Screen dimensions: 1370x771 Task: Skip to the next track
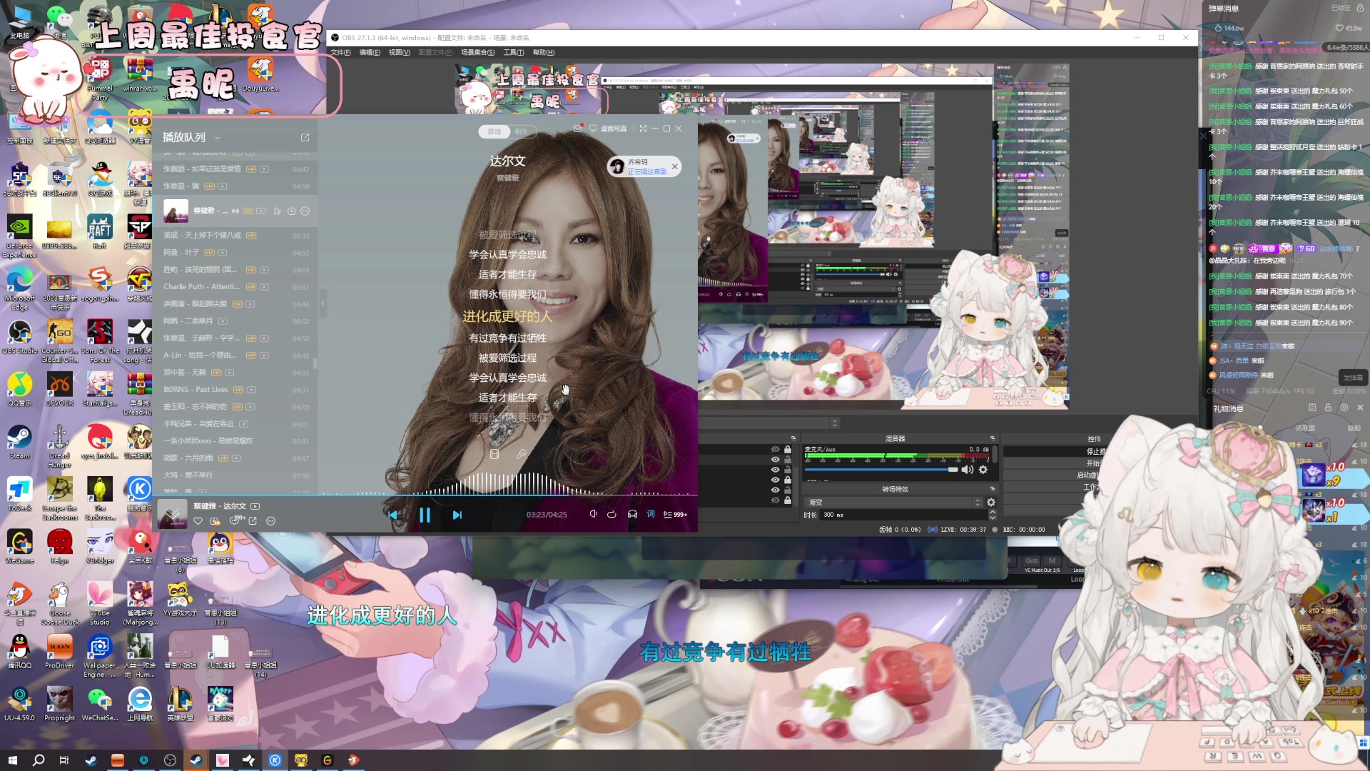pos(457,515)
